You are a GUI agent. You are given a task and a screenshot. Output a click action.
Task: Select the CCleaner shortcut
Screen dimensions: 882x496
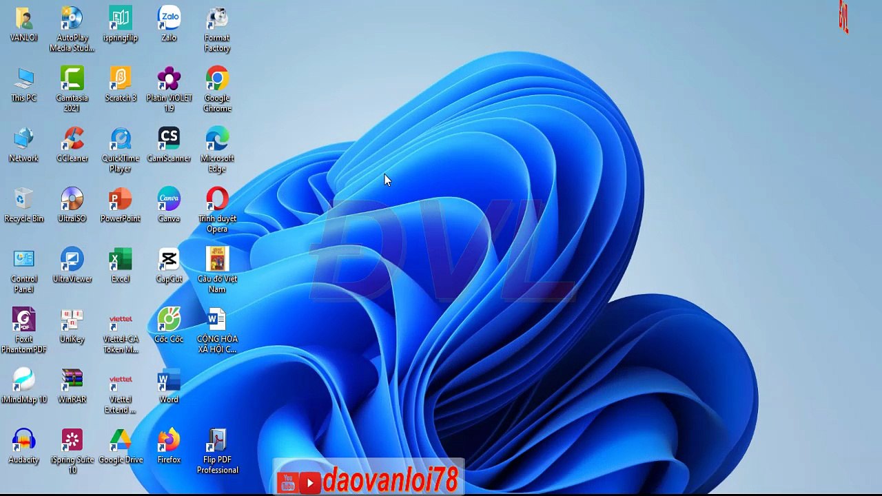(x=72, y=140)
